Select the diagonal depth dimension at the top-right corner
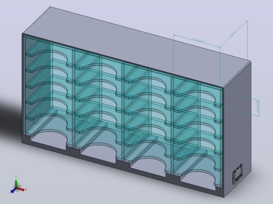 coord(233,34)
